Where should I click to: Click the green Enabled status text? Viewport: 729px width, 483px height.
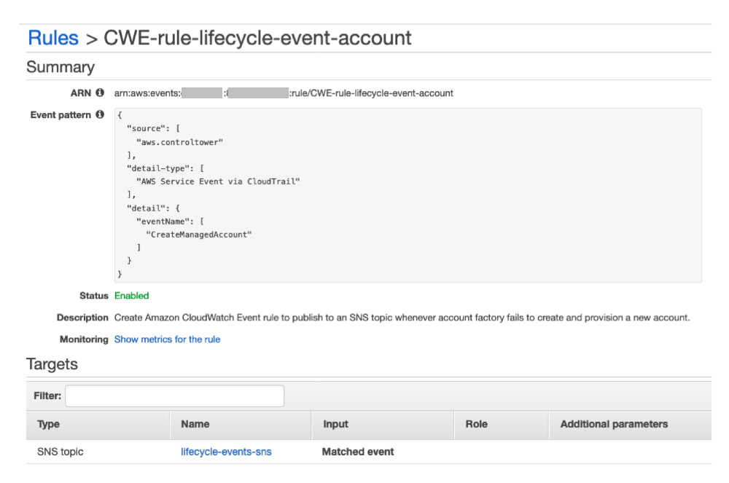[x=132, y=296]
